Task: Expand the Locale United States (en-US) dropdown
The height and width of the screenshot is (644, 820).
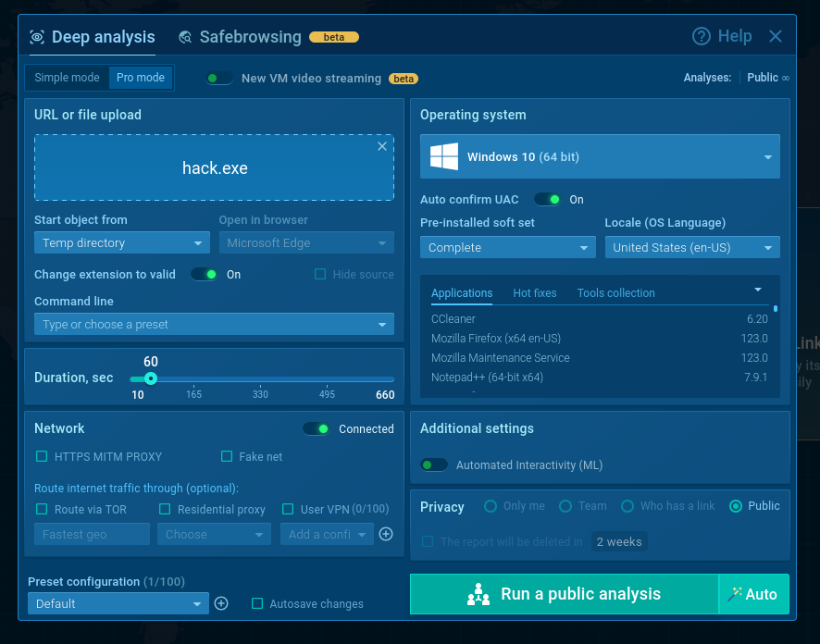Action: [691, 248]
